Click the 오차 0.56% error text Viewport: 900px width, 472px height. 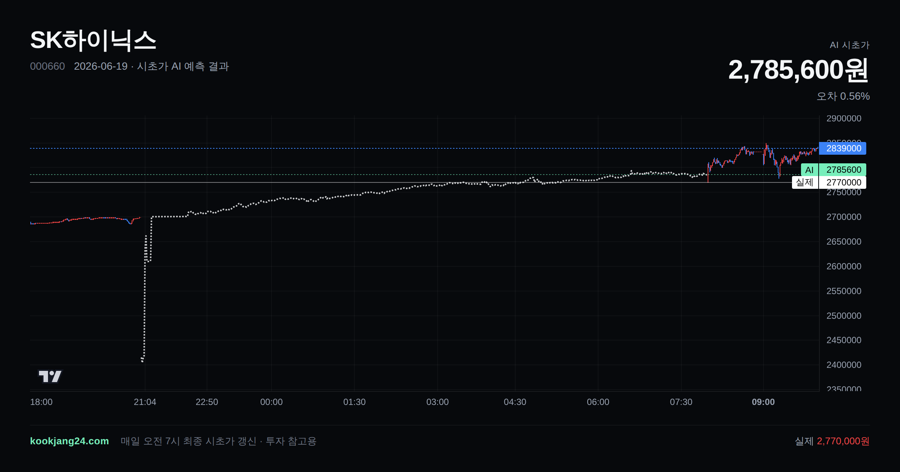tap(843, 96)
